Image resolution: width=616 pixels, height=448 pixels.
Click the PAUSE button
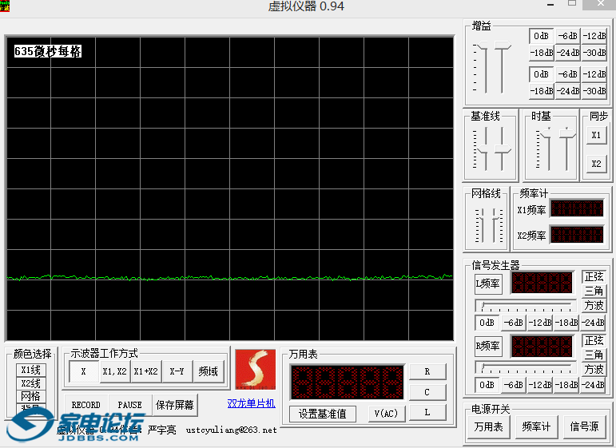[x=130, y=405]
